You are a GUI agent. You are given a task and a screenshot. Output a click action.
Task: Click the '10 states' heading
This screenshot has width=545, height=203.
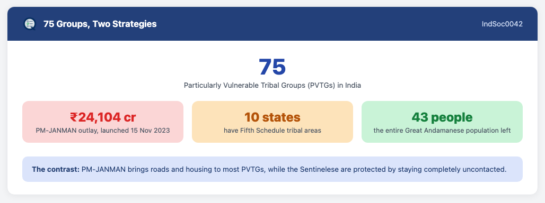tap(272, 117)
